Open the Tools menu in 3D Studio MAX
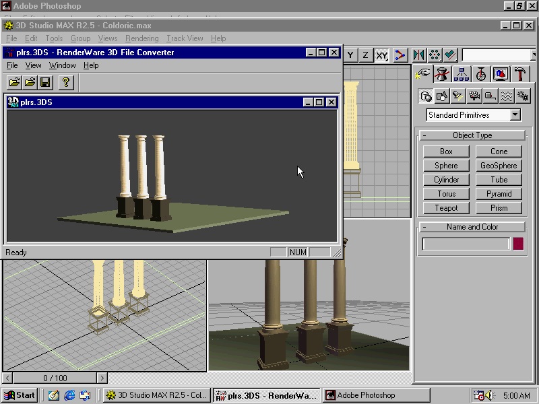Image resolution: width=539 pixels, height=404 pixels. tap(54, 38)
